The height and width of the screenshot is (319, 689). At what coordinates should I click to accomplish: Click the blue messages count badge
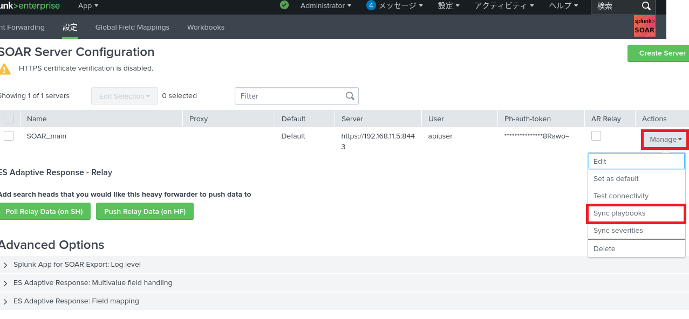[371, 5]
